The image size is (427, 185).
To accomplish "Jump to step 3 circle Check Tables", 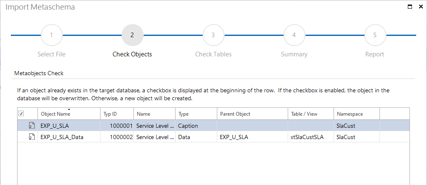I will [x=213, y=35].
